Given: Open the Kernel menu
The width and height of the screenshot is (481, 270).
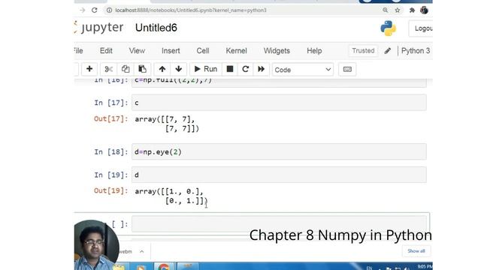Looking at the screenshot, I should (236, 51).
